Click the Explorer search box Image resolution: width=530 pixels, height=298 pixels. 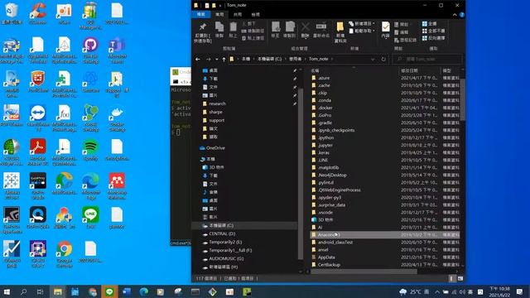(427, 59)
